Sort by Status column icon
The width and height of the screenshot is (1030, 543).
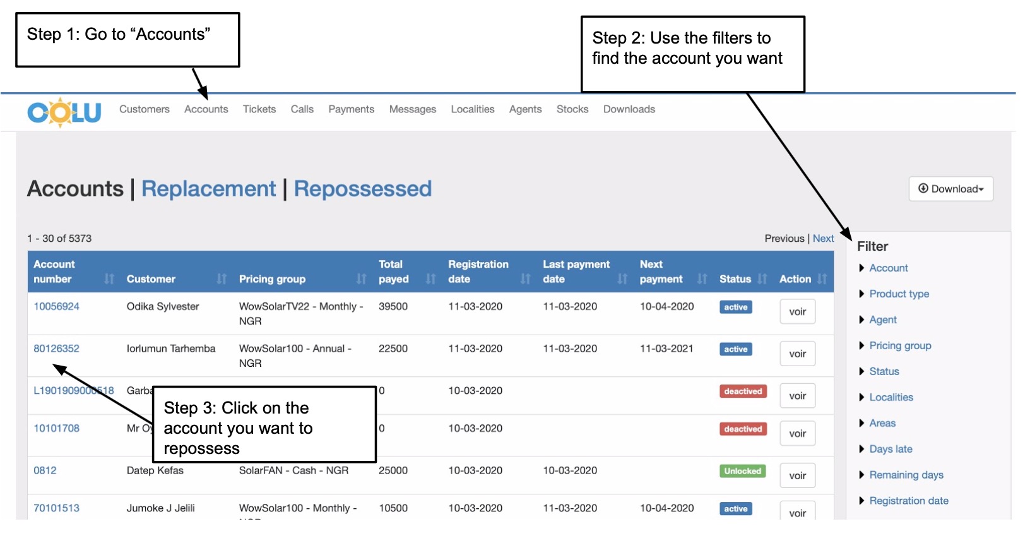pyautogui.click(x=762, y=279)
